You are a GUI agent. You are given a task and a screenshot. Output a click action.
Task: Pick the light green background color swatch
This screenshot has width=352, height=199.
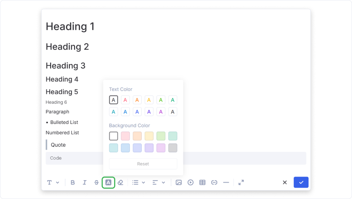161,136
